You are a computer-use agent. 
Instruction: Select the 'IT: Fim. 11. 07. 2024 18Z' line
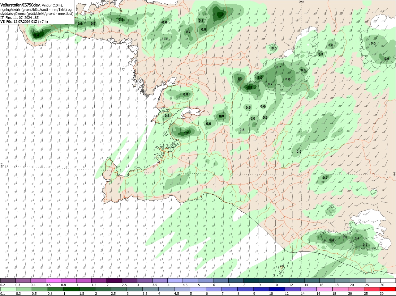[19, 18]
